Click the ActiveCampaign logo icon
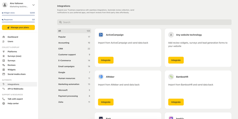The height and width of the screenshot is (119, 238). tap(101, 35)
